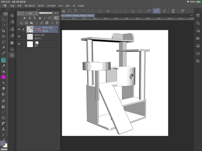Viewport: 202px width, 151px height.
Task: Hide the 캣타워 layer with eye icon
Action: 19,30
